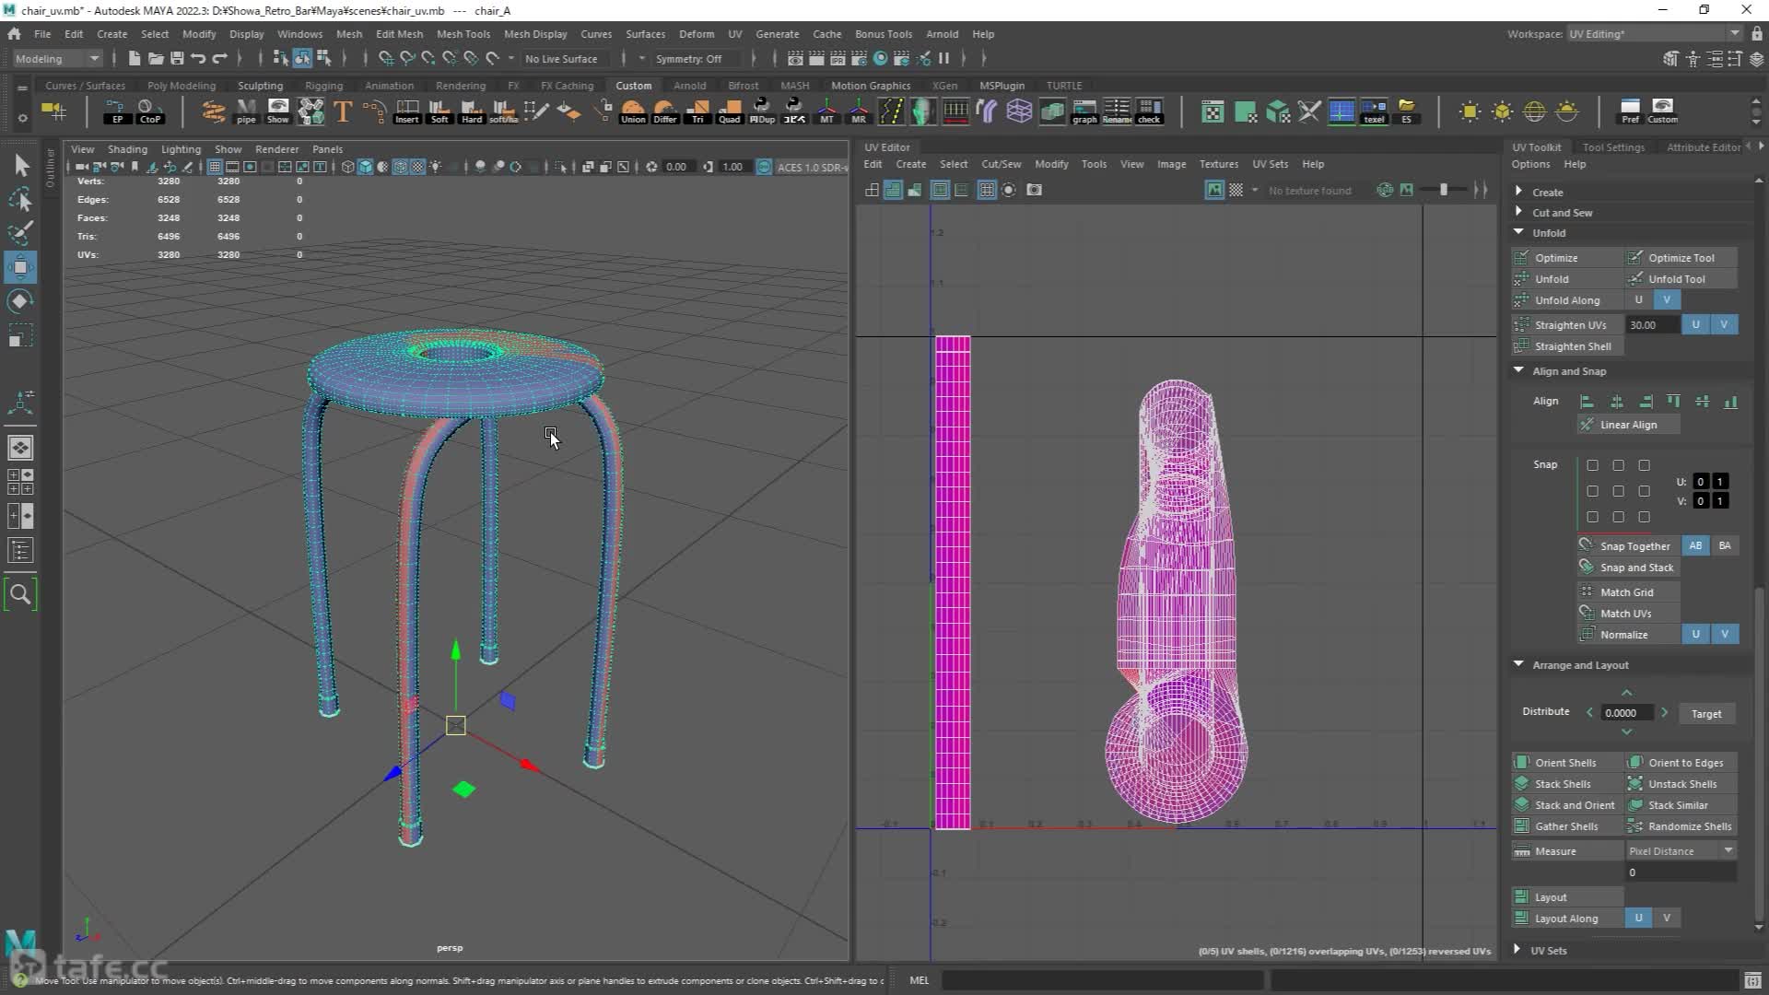Adjust the UV Editor dim image slider

[1443, 190]
